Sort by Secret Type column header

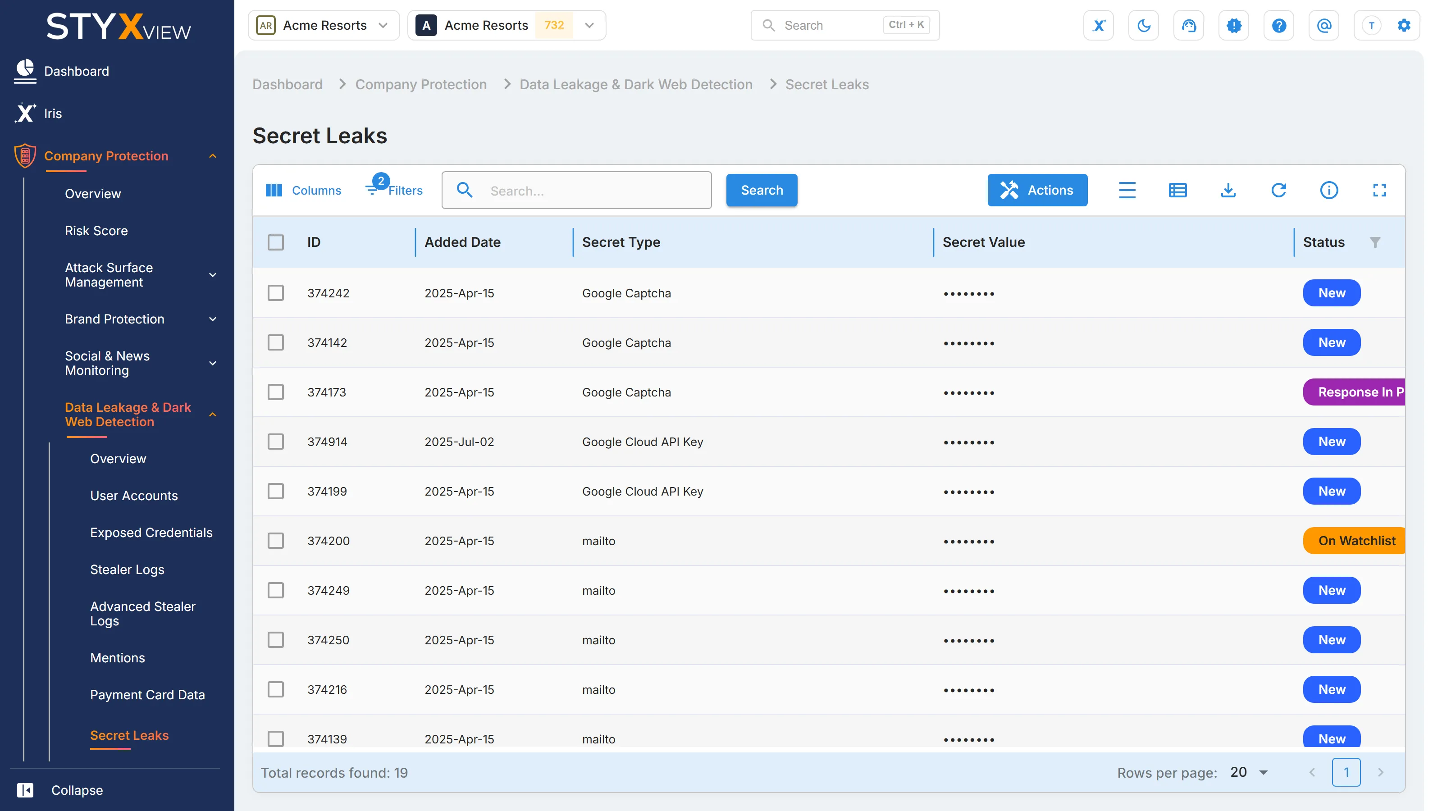click(x=621, y=242)
